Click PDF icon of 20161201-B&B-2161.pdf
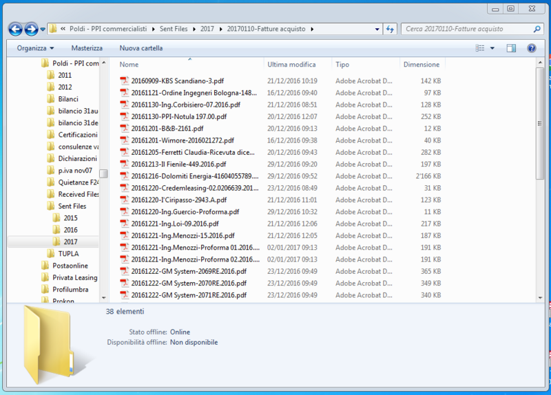Viewport: 551px width, 395px height. (124, 129)
